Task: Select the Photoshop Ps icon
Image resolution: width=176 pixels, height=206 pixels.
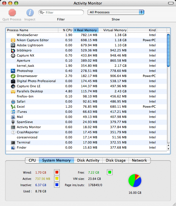Action: 13,71
